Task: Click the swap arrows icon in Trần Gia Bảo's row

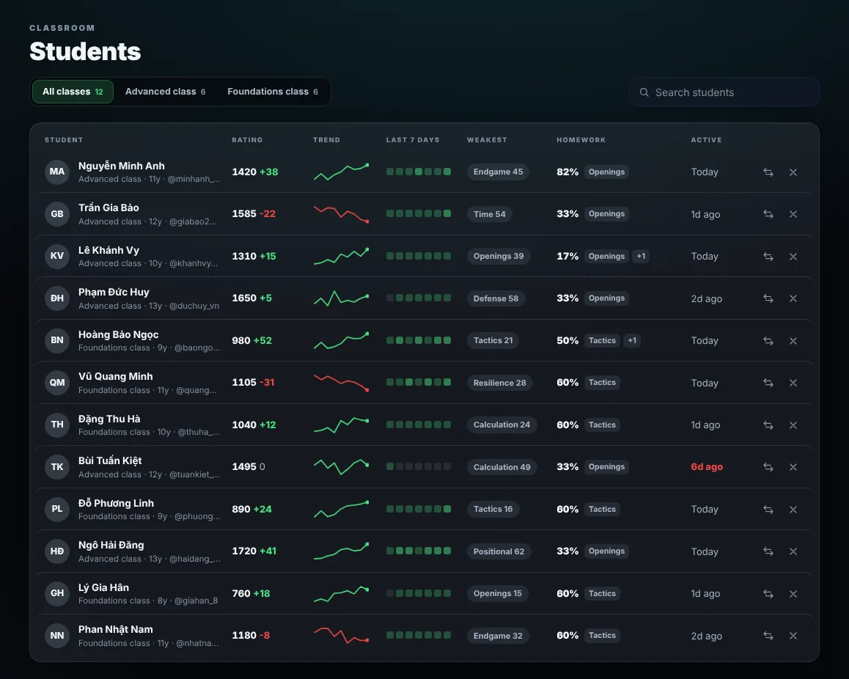Action: tap(768, 214)
